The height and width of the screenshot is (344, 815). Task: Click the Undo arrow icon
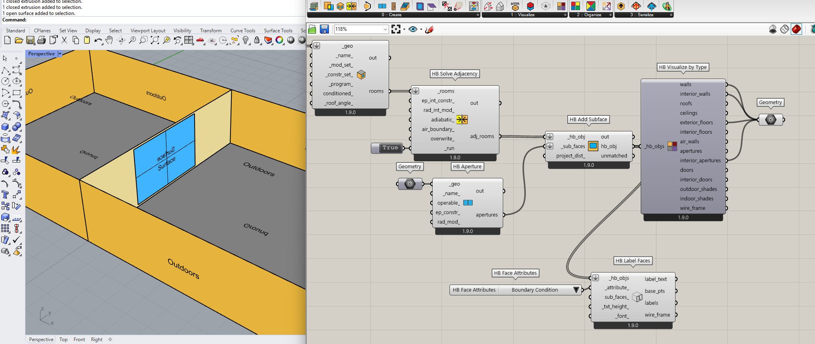click(x=97, y=40)
